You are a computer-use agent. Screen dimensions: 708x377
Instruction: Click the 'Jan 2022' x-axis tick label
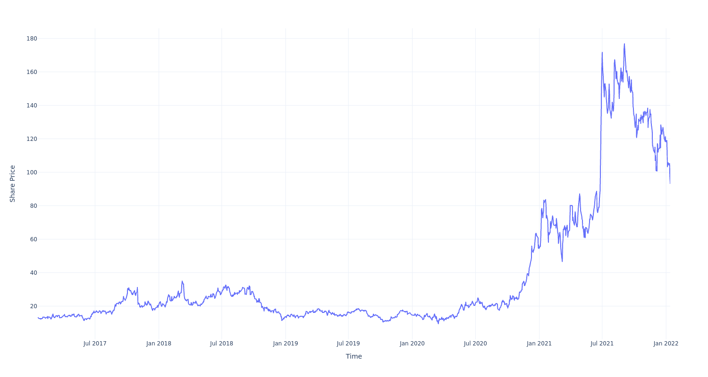(666, 344)
